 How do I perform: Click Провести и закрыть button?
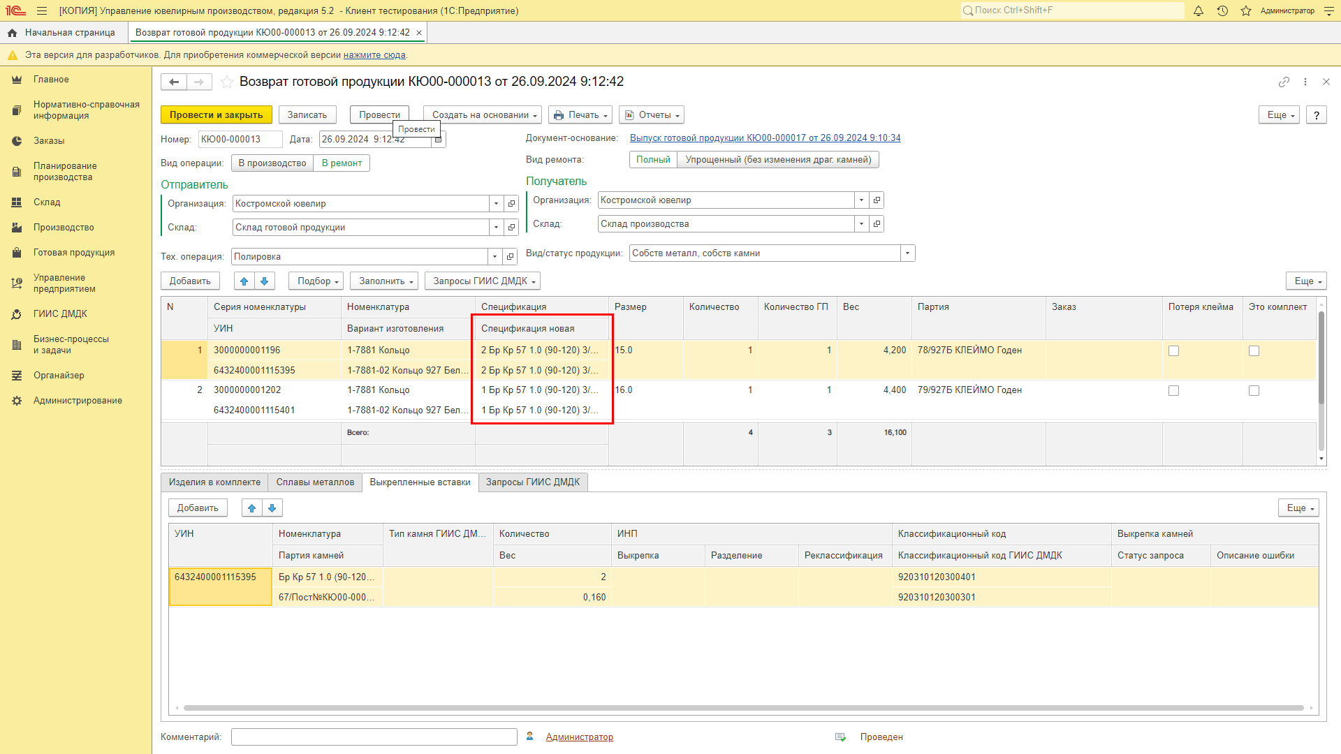(x=217, y=115)
